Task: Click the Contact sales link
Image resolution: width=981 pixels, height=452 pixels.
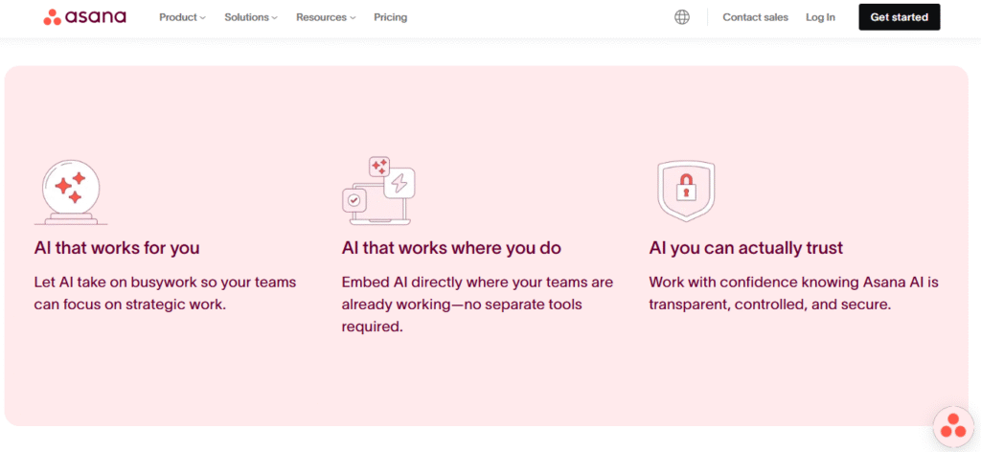Action: pyautogui.click(x=755, y=17)
